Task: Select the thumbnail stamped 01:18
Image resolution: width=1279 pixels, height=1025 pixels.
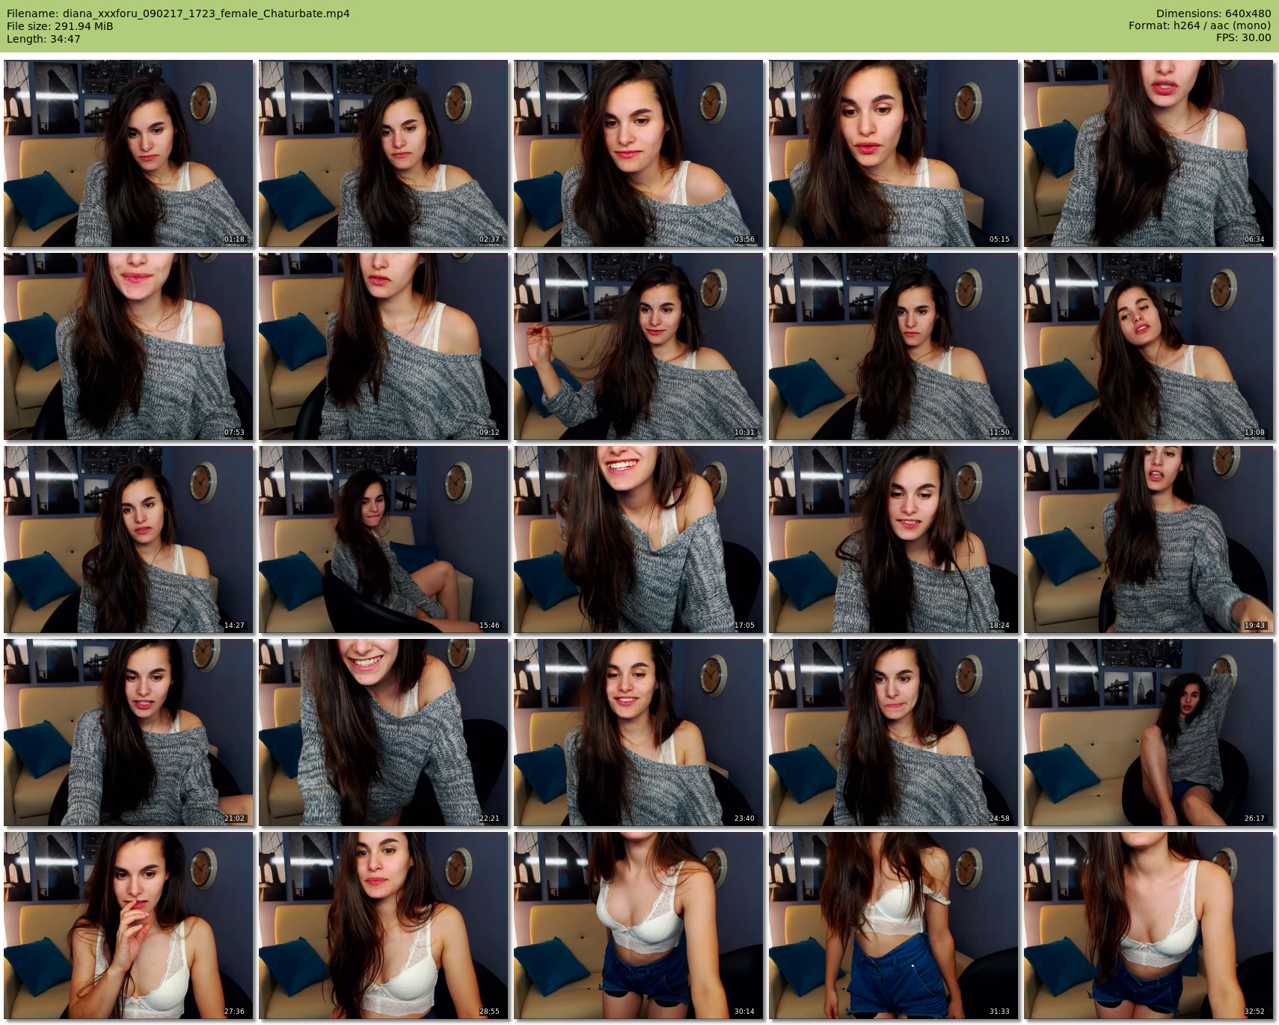Action: coord(129,153)
